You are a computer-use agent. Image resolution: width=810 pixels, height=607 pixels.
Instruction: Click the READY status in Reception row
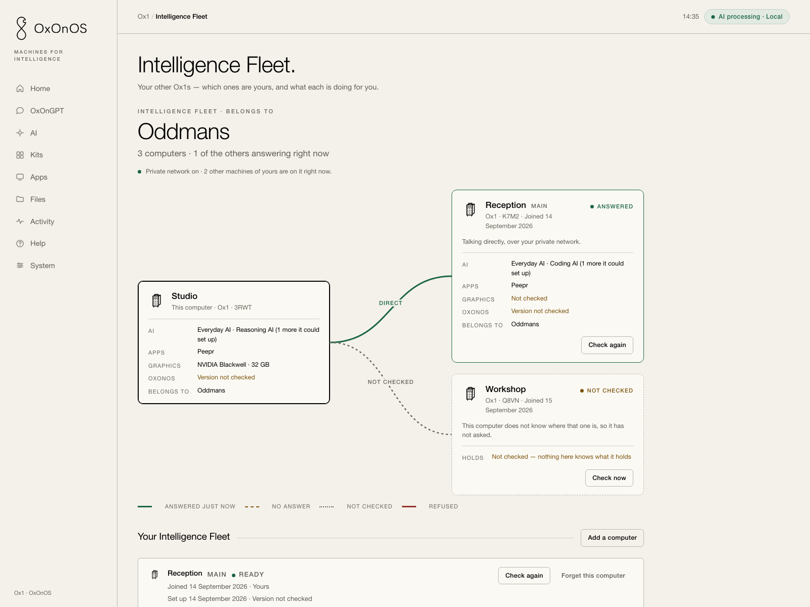coord(248,575)
